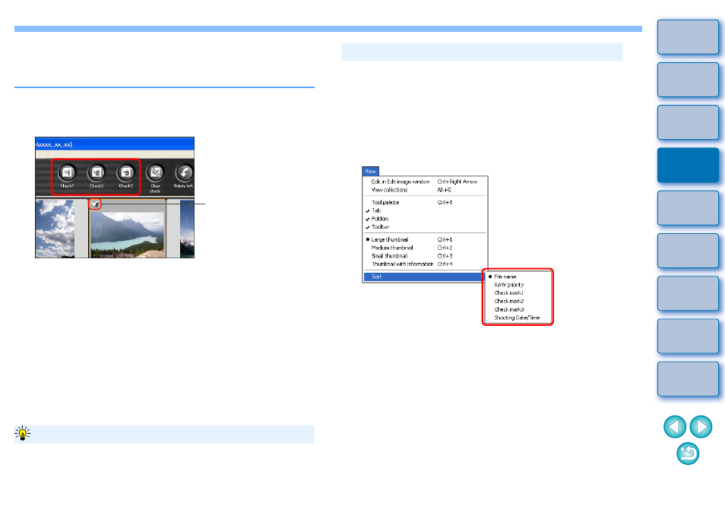
Task: Select the Small thumbnail option
Action: click(425, 256)
